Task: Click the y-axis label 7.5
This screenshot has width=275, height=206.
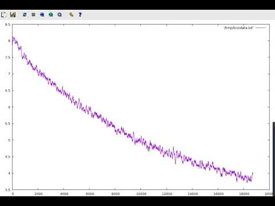Action: pos(7,57)
